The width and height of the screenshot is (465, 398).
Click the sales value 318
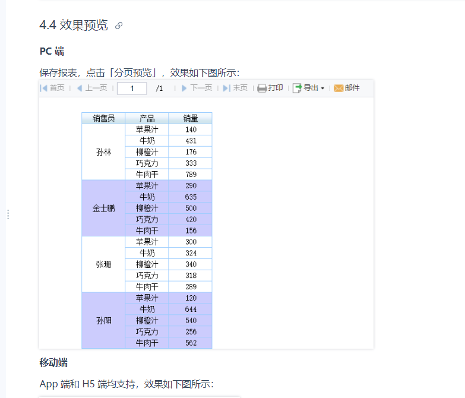[x=191, y=276]
